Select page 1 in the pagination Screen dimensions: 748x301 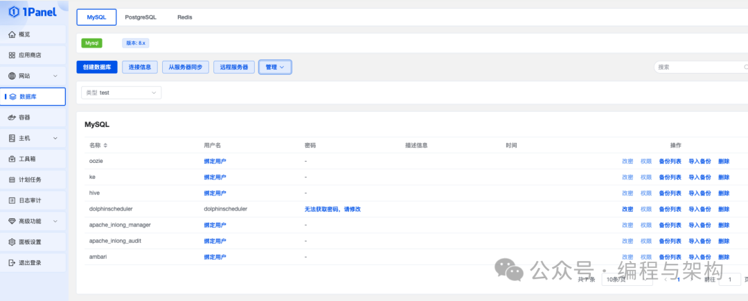tap(678, 280)
